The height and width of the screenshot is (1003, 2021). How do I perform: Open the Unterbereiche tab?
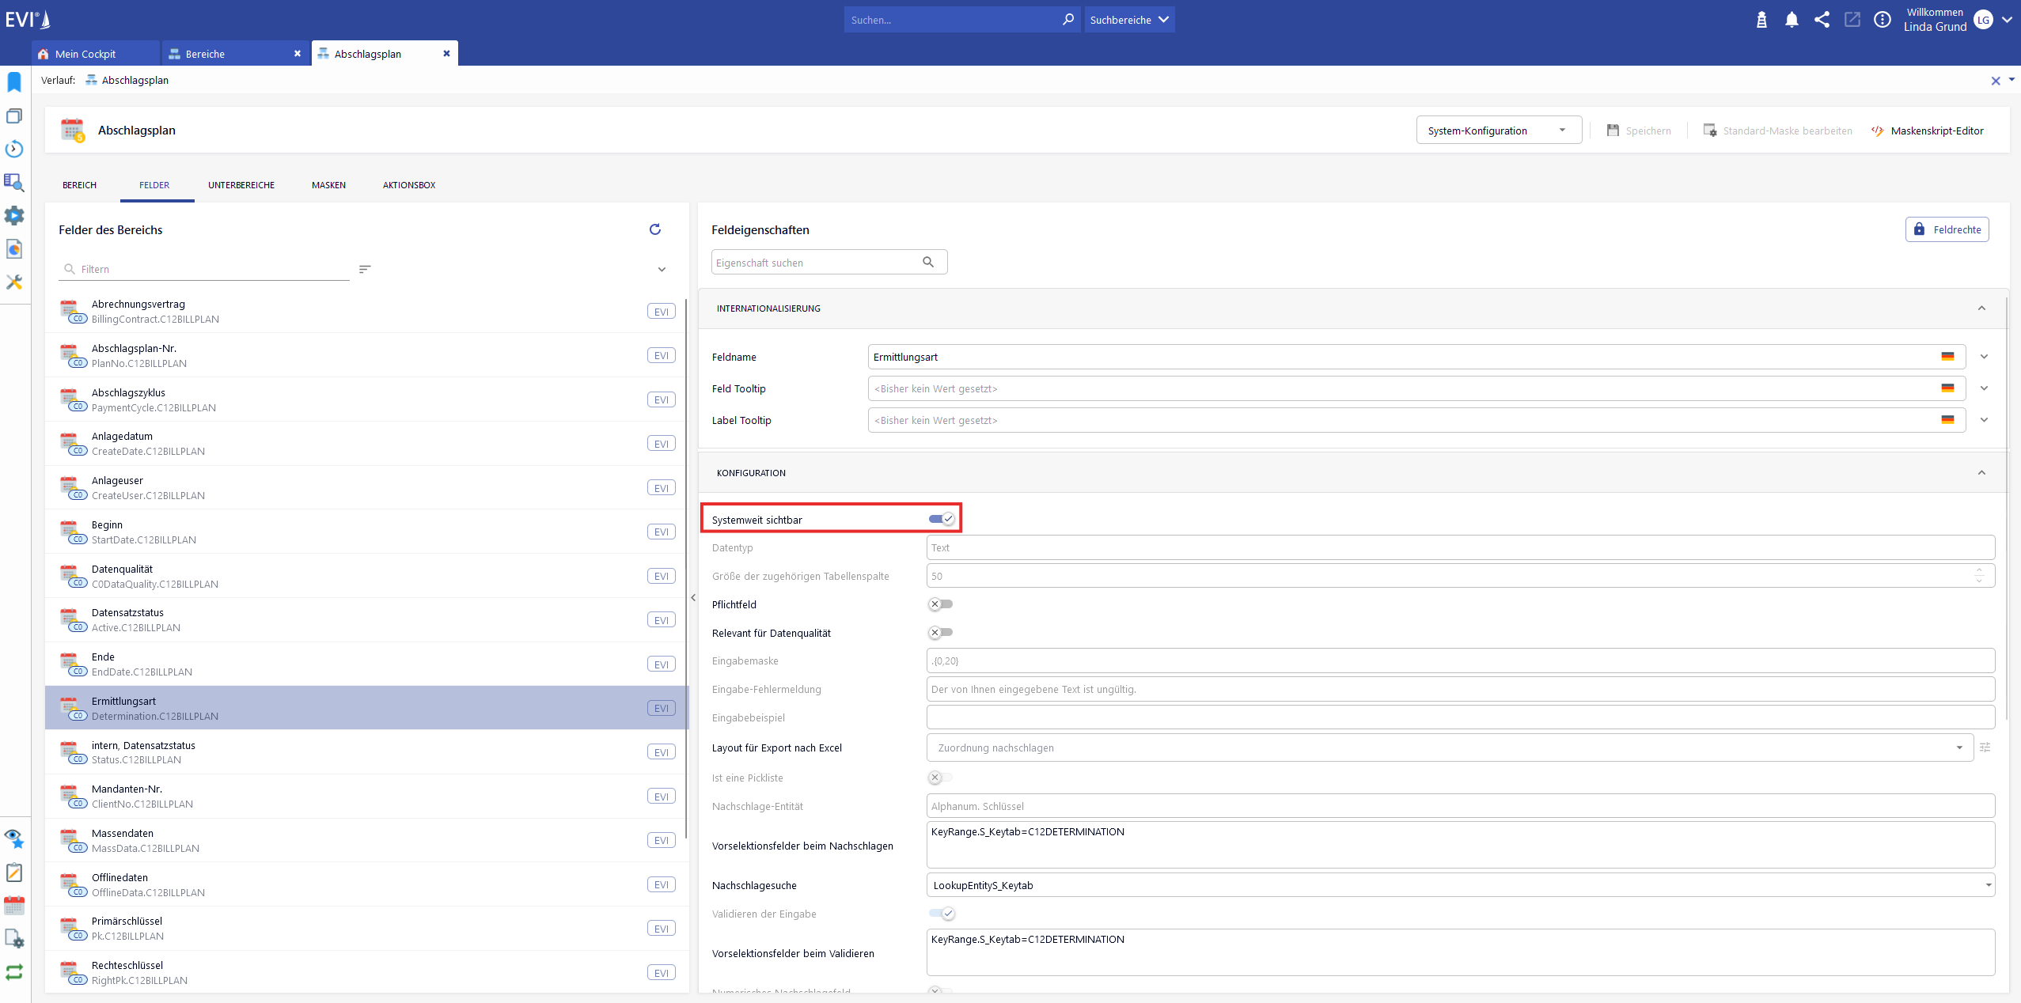(241, 185)
